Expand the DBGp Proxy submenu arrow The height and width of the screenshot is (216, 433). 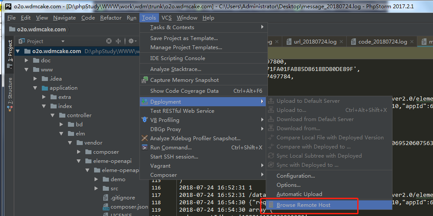click(x=262, y=129)
